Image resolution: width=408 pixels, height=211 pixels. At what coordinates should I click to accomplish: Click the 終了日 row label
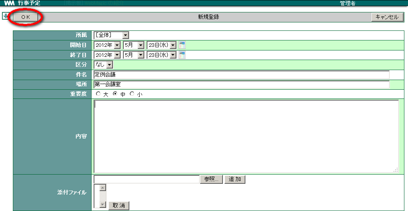(x=78, y=55)
